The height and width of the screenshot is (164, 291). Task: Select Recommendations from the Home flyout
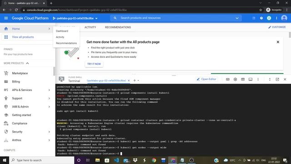[x=66, y=43]
